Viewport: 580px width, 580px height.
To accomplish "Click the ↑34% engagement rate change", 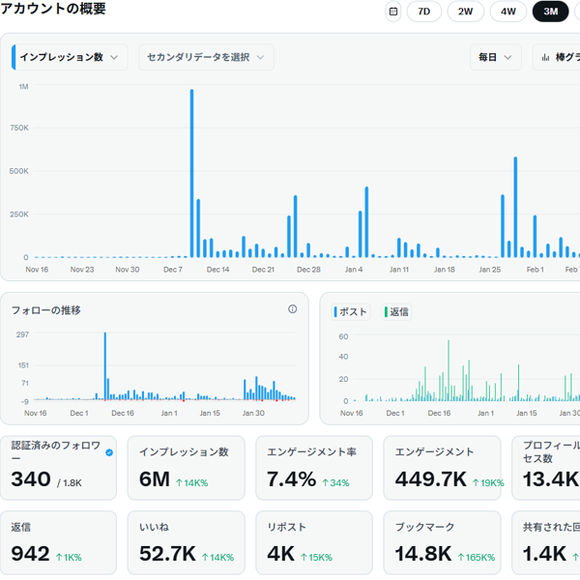I will tap(335, 482).
